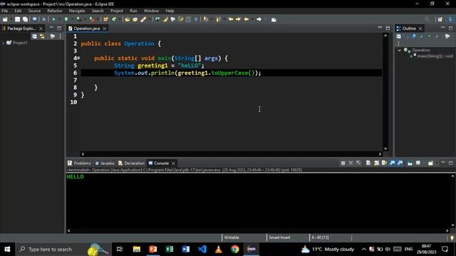Toggle Show Console on Standard Out change
Image resolution: width=456 pixels, height=256 pixels.
392,163
